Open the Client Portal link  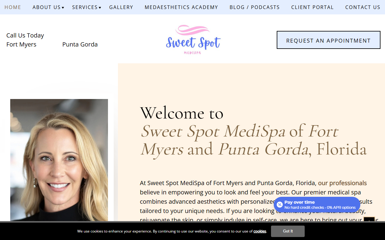(313, 7)
